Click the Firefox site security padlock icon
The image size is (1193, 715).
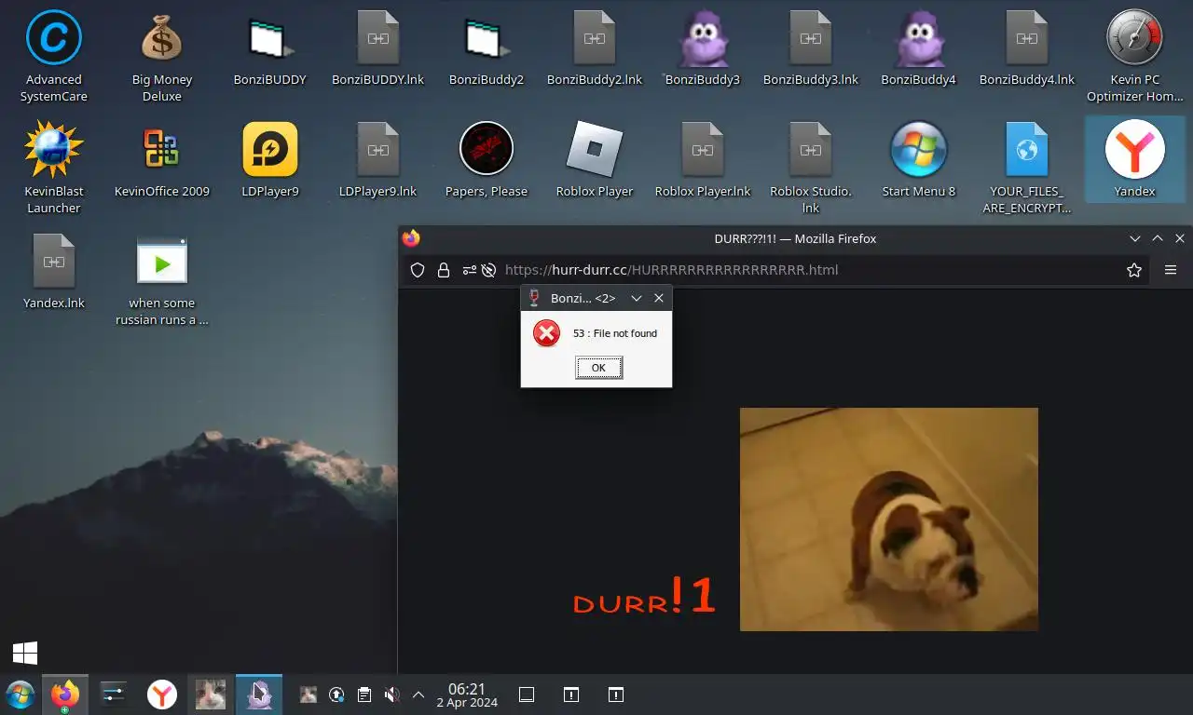pos(444,270)
